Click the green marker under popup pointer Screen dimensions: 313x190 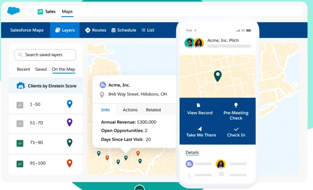click(126, 158)
